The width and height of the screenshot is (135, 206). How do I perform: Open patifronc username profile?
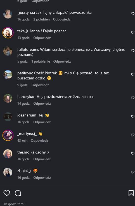point(25,73)
